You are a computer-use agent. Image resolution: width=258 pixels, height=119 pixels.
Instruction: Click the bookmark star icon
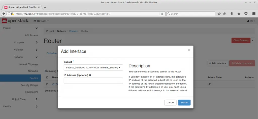click(x=219, y=14)
